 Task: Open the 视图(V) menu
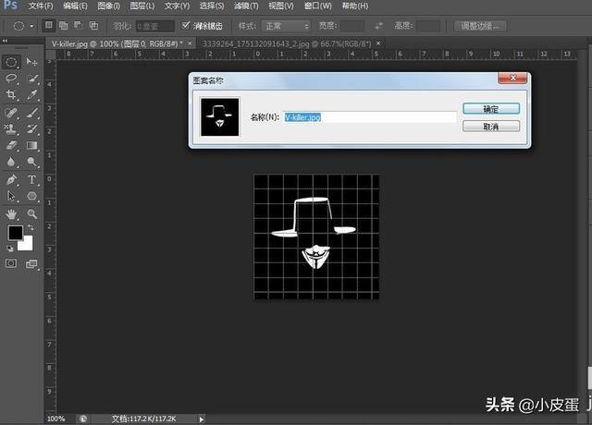click(280, 6)
